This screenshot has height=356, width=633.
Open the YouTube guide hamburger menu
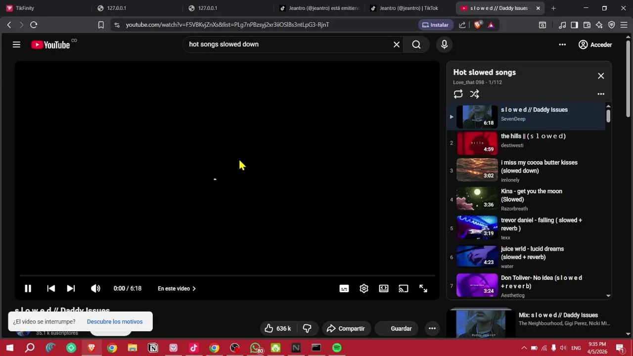coord(16,44)
